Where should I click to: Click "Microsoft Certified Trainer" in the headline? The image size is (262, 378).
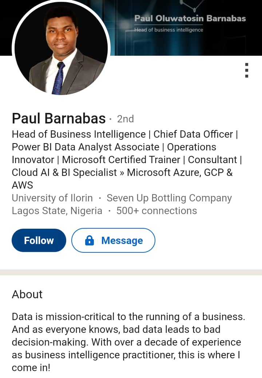point(121,160)
